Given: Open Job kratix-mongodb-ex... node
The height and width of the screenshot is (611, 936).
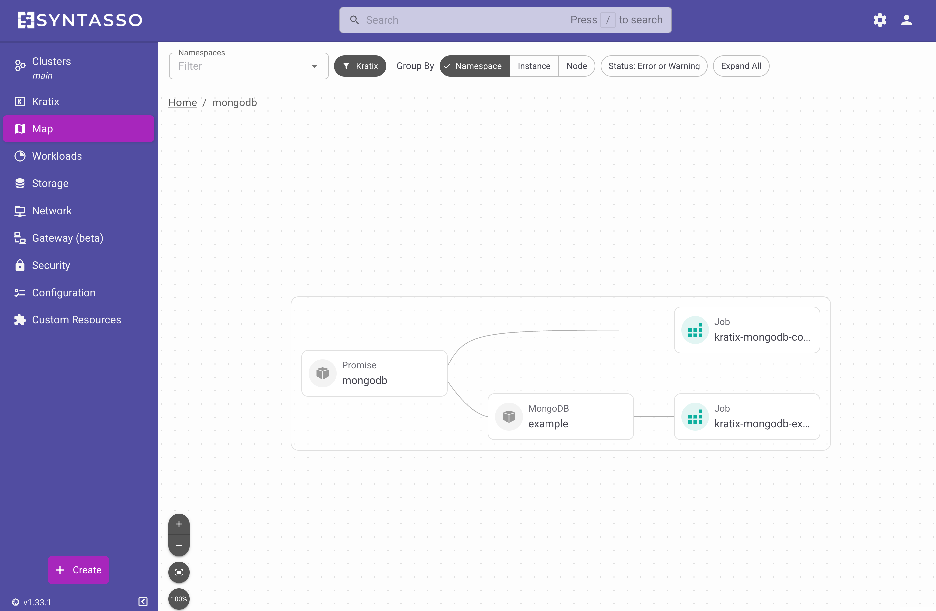Looking at the screenshot, I should point(747,417).
